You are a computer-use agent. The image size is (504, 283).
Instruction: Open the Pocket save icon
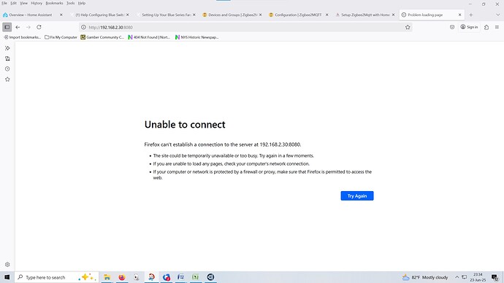(x=452, y=27)
